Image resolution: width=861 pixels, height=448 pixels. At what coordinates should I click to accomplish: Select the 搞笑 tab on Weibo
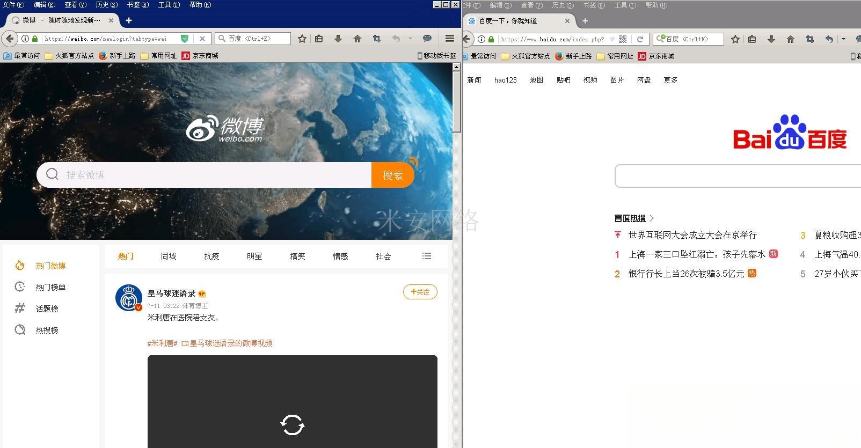297,256
